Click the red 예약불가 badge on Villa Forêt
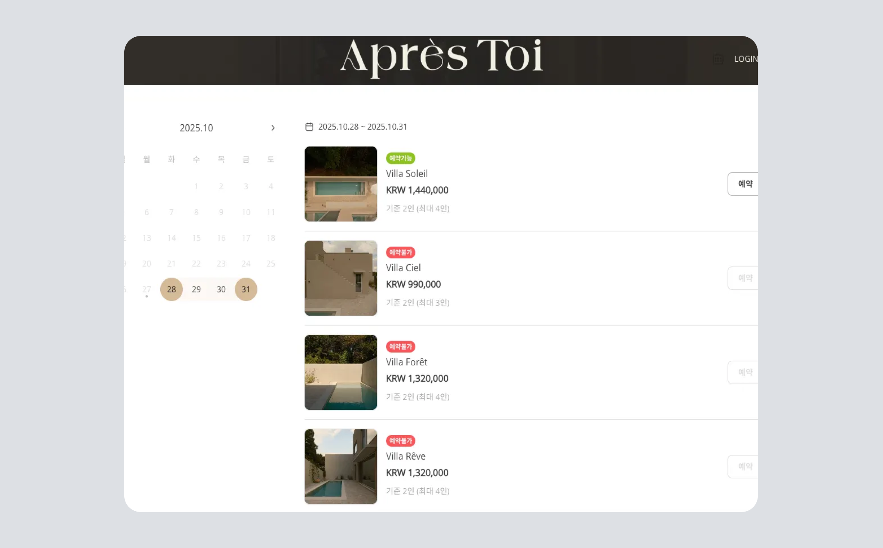Screen dimensions: 883x548 pyautogui.click(x=401, y=346)
